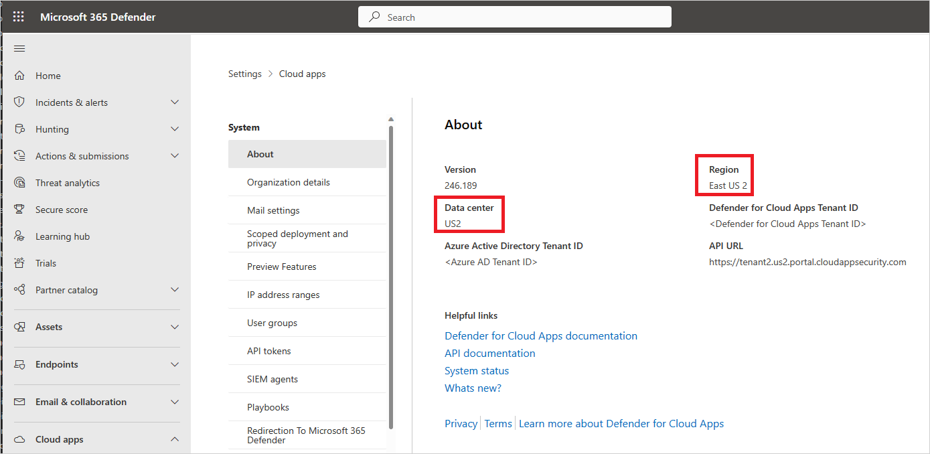Viewport: 930px width, 454px height.
Task: Open Preview Features settings
Action: coord(307,267)
